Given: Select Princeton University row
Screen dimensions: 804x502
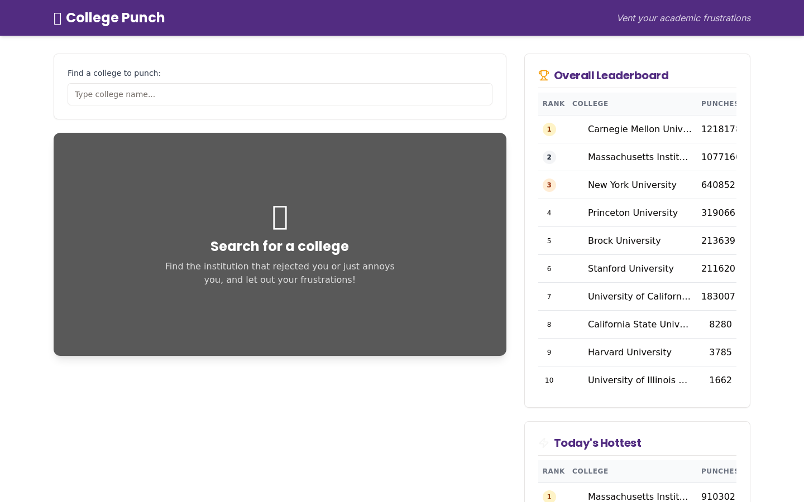Looking at the screenshot, I should point(637,213).
